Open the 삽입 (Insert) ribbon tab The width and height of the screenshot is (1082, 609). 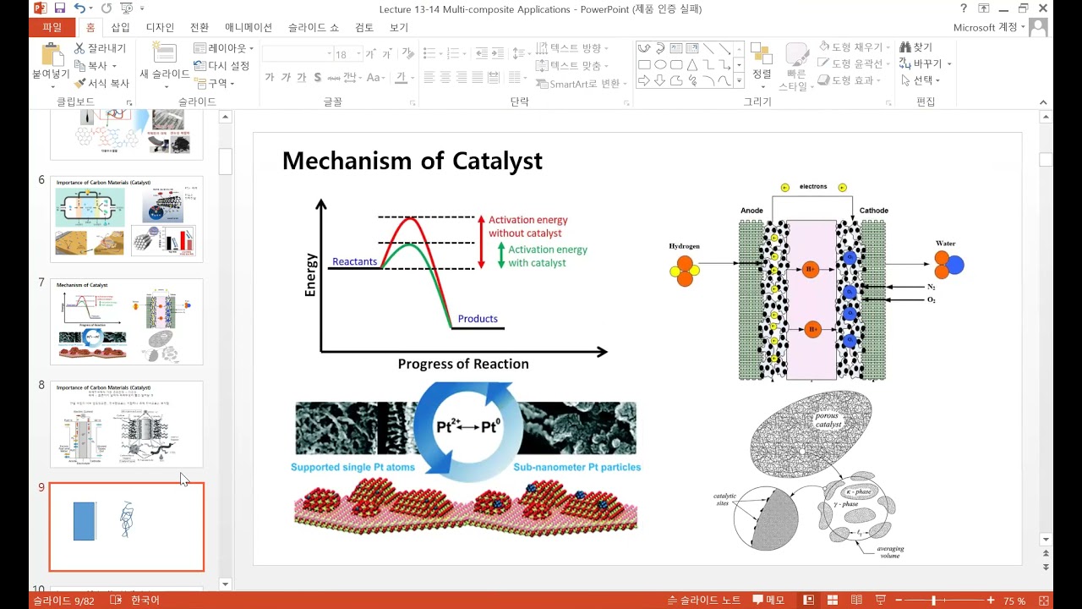[x=121, y=27]
